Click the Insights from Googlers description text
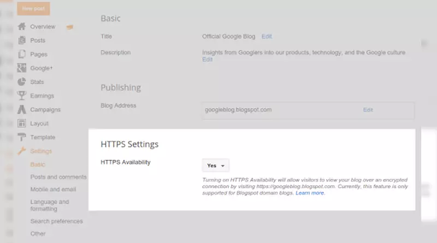The image size is (437, 243). point(304,52)
